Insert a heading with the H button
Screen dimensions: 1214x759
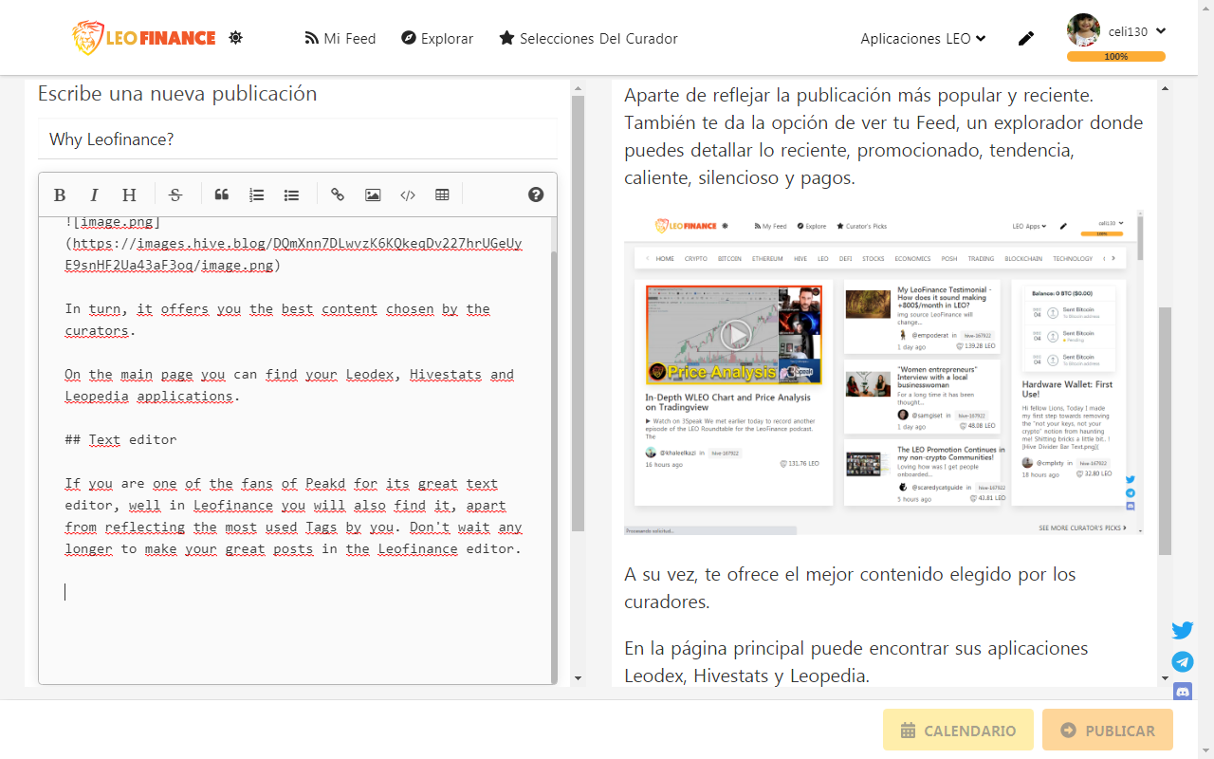click(129, 194)
